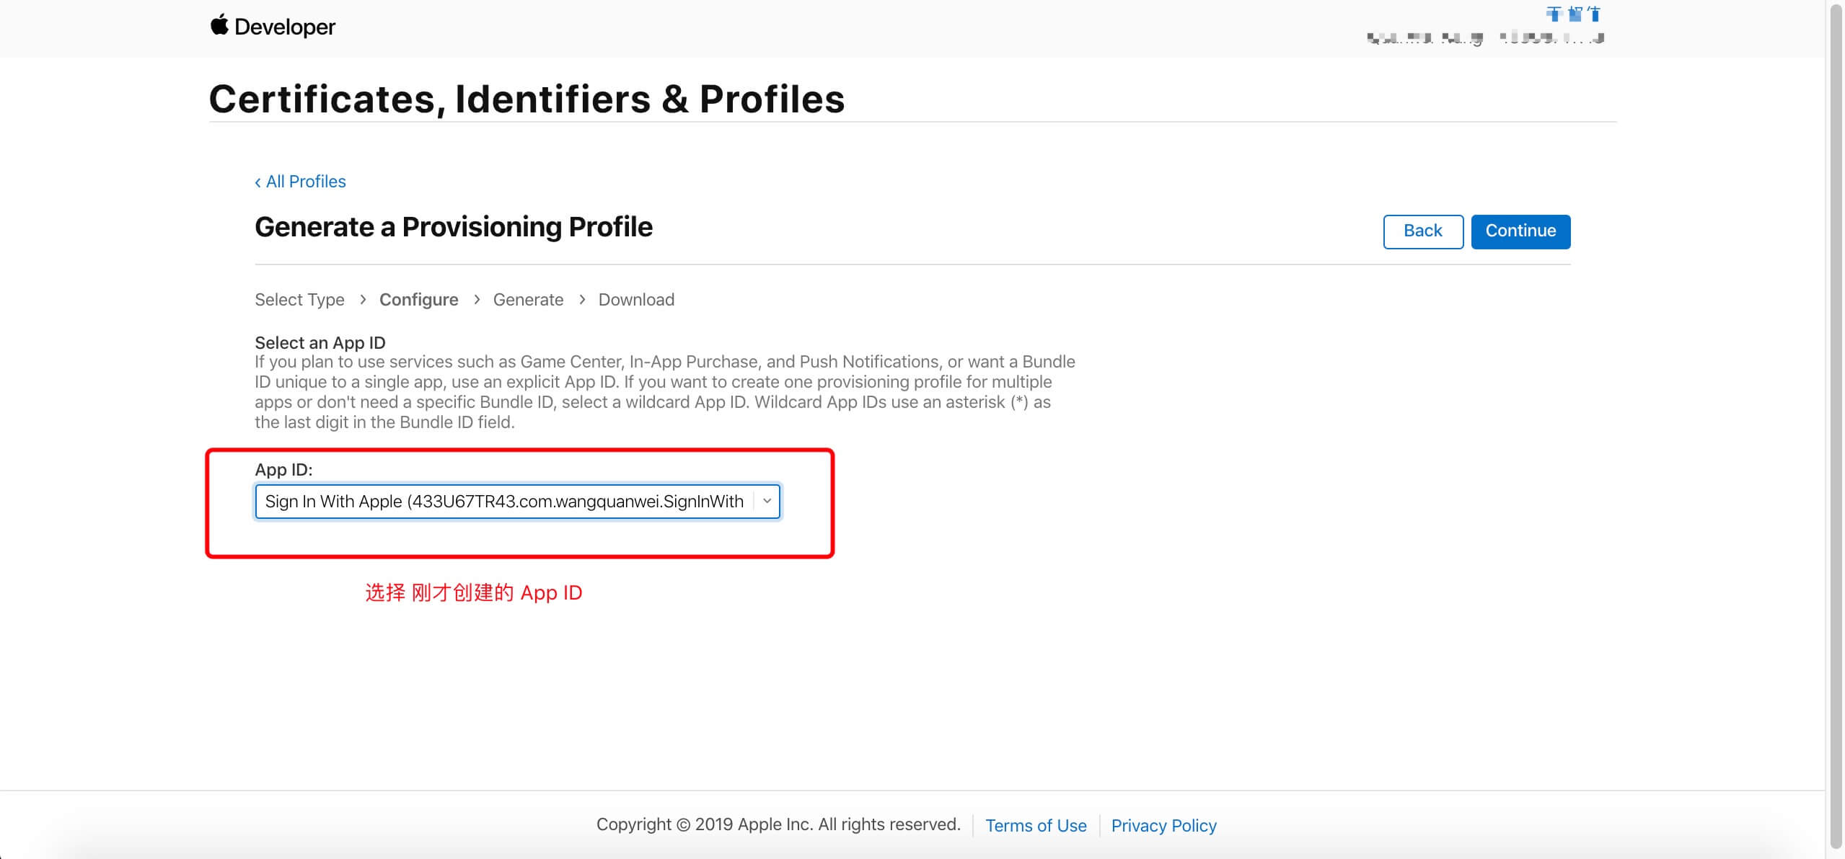Open Privacy Policy link
Viewport: 1845px width, 859px height.
tap(1163, 825)
